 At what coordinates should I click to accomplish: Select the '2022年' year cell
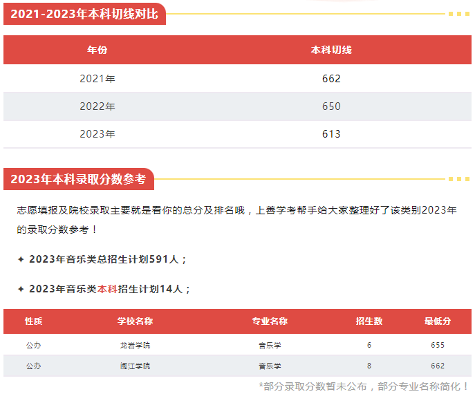(97, 106)
